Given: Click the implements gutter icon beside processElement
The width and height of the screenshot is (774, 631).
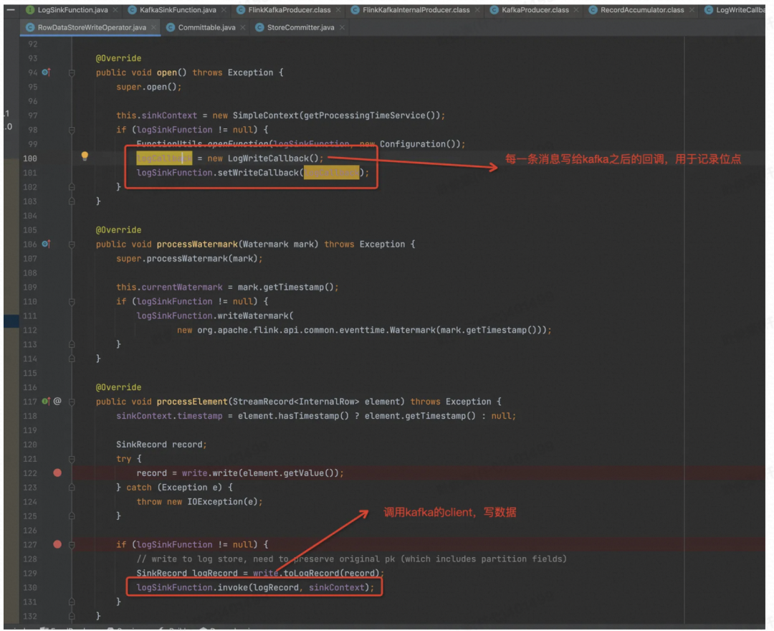Looking at the screenshot, I should pos(46,402).
